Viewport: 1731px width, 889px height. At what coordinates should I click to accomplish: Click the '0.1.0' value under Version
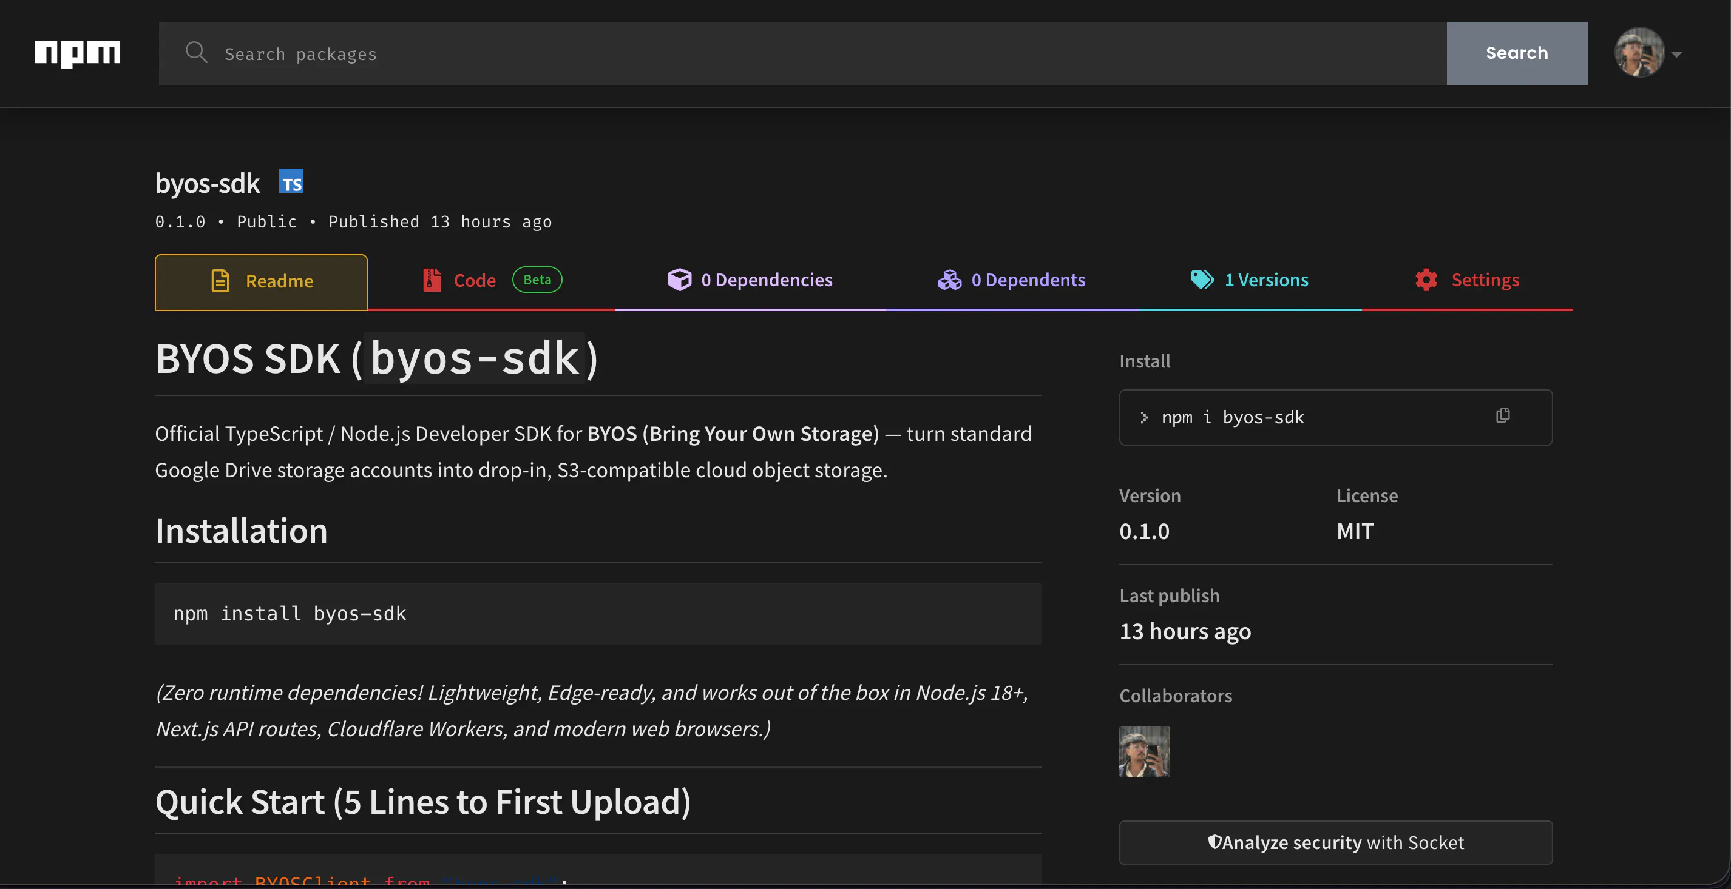[1144, 531]
